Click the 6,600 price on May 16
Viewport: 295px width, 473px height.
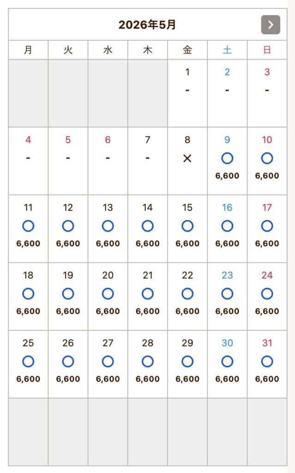coord(227,243)
